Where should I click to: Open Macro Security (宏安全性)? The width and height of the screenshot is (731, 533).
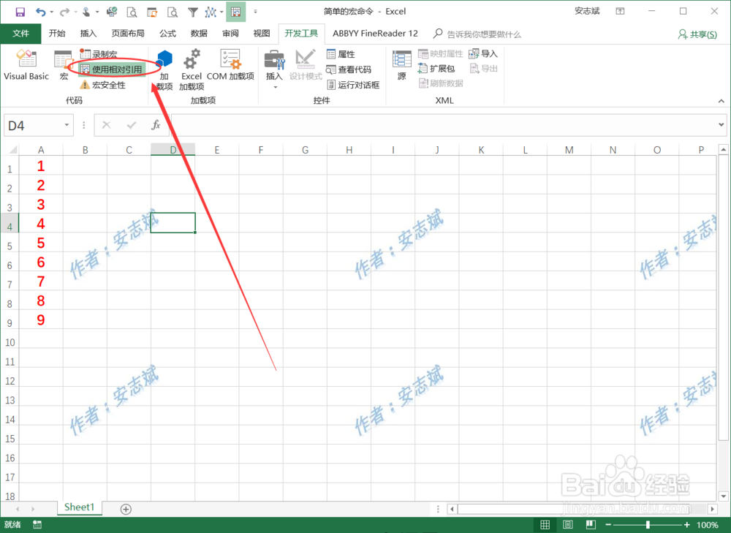pos(103,85)
